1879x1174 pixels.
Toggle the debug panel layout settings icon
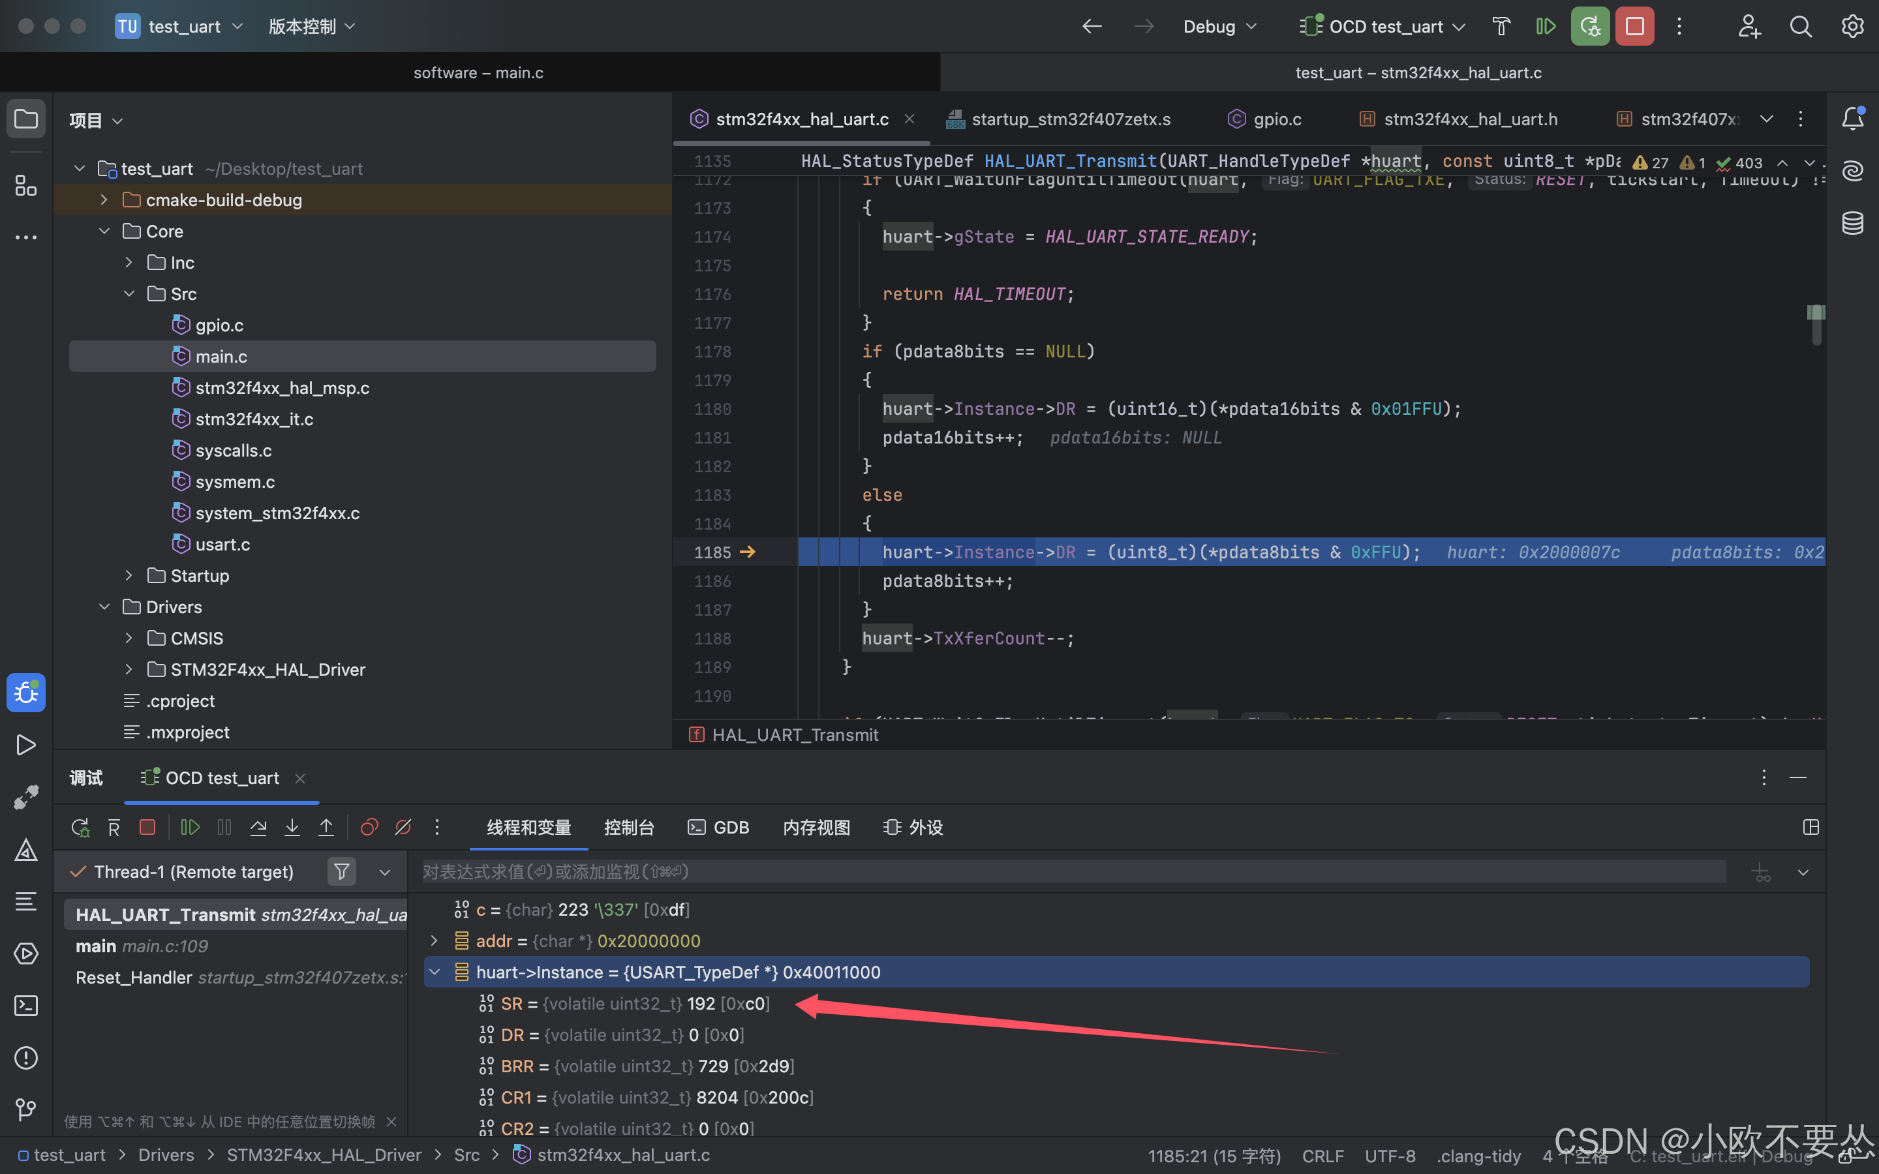point(1810,828)
